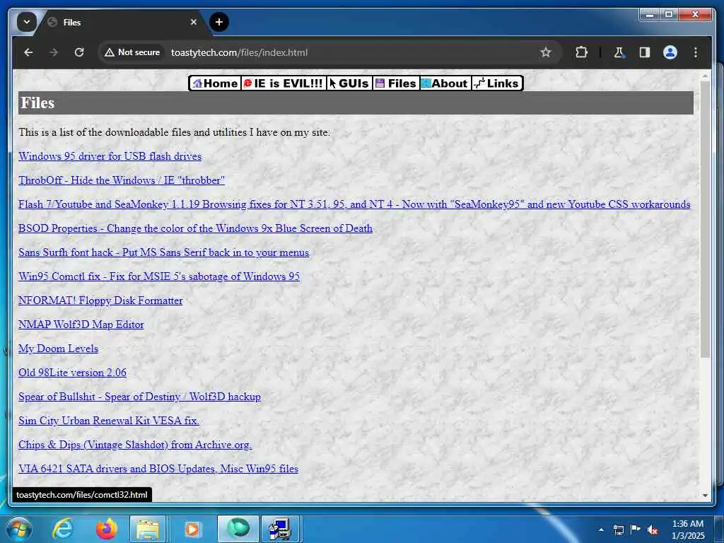724x543 pixels.
Task: Open a new tab with plus button
Action: [219, 22]
